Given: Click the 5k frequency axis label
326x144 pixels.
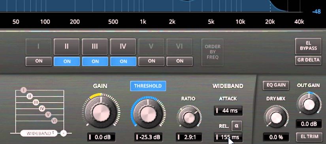Looking at the screenshot, I should point(211,22).
